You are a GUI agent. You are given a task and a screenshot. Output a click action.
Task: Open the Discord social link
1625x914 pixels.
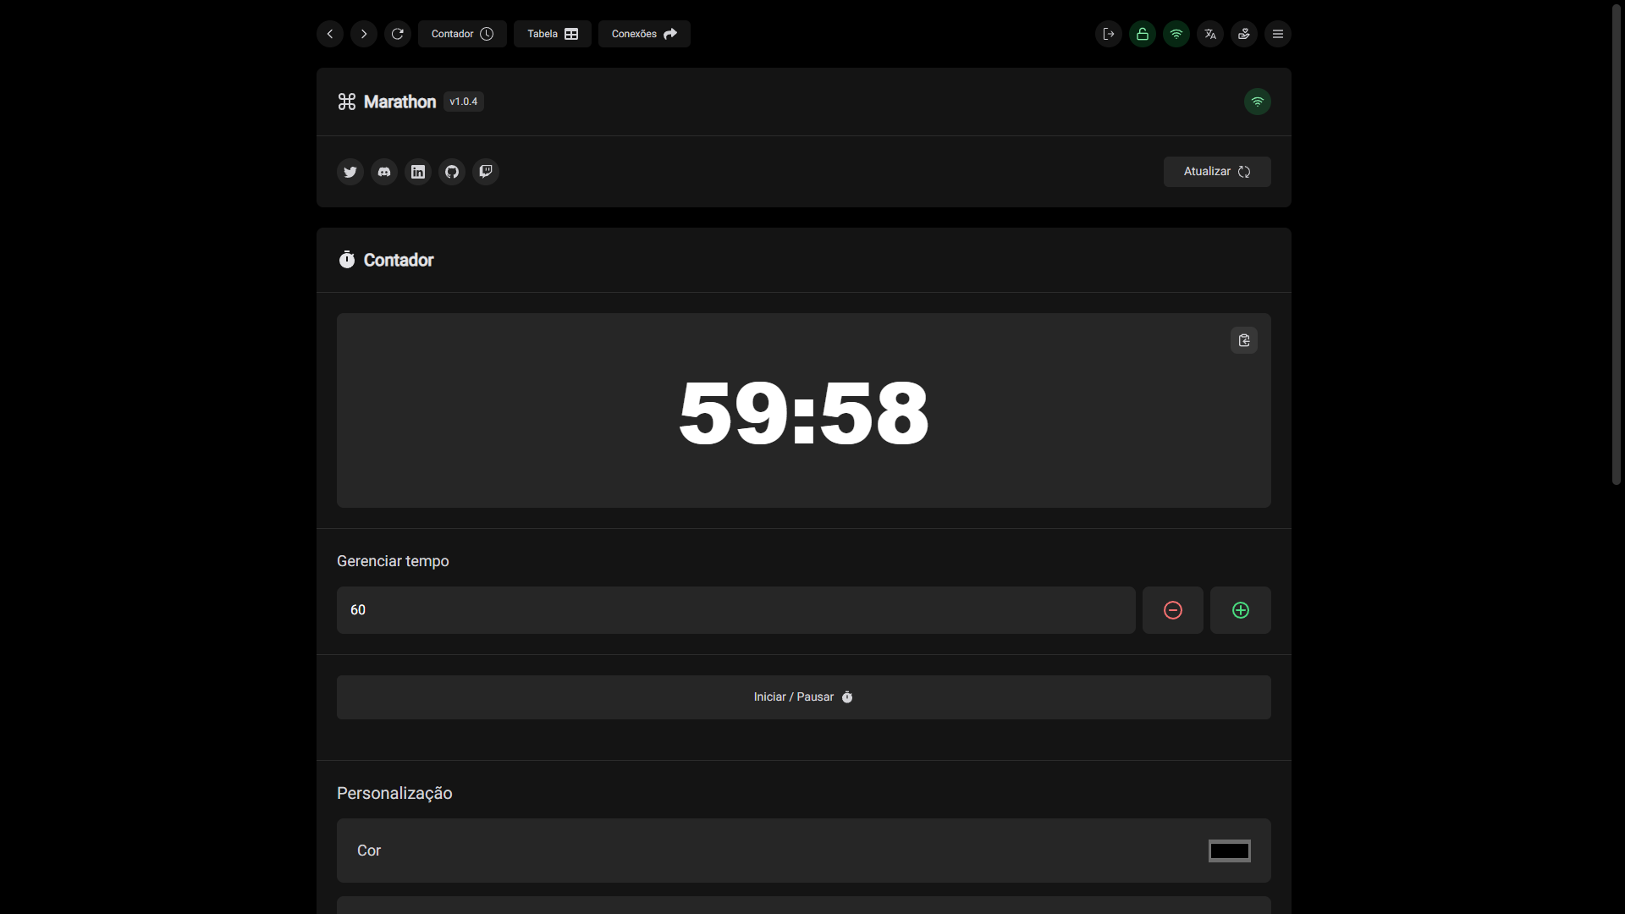click(x=384, y=172)
